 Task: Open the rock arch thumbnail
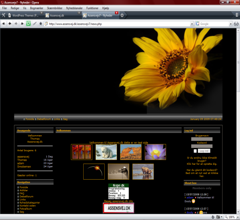point(131,152)
